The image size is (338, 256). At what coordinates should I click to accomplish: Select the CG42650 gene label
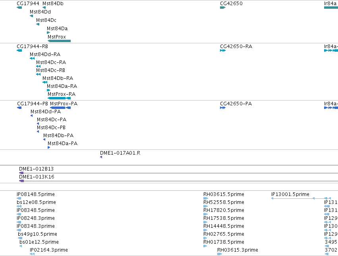231,4
